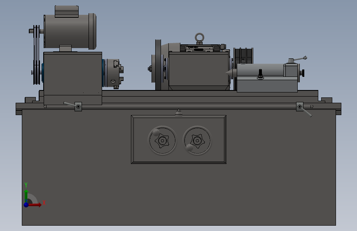Select the headstock drive motor body

click(x=70, y=31)
